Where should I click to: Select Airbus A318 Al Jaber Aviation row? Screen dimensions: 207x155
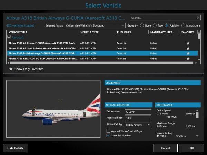click(102, 48)
